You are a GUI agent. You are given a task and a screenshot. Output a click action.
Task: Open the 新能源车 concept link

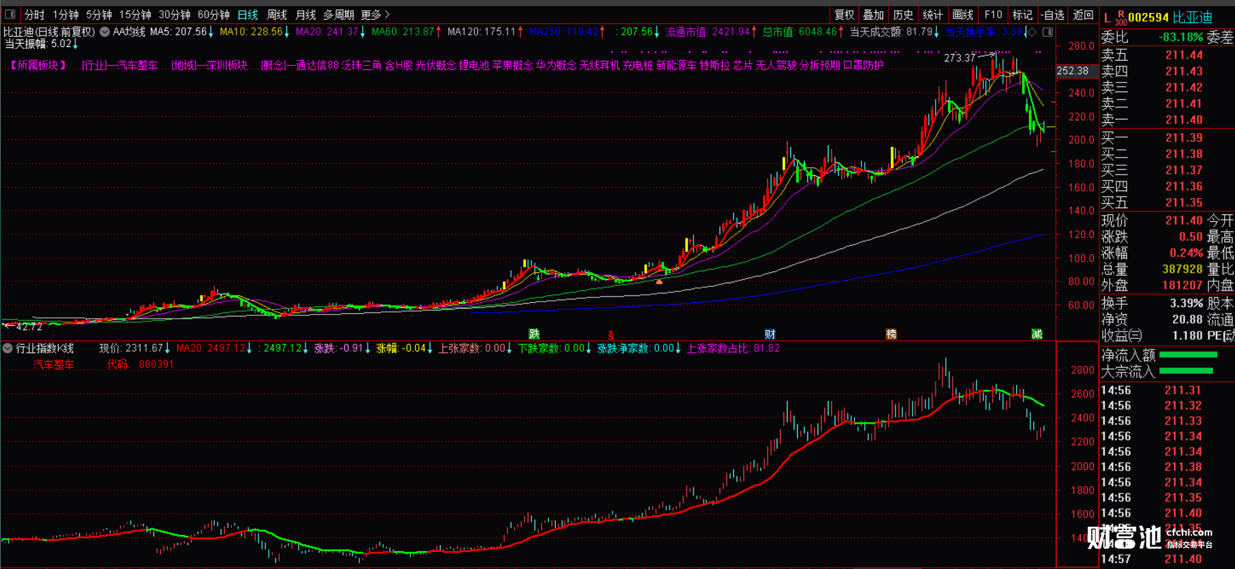[x=676, y=65]
